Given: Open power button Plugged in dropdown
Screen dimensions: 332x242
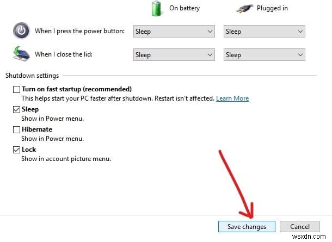Looking at the screenshot, I should coord(265,32).
